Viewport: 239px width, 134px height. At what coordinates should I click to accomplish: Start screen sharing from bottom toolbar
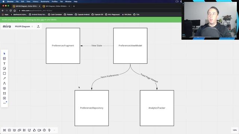[30, 130]
